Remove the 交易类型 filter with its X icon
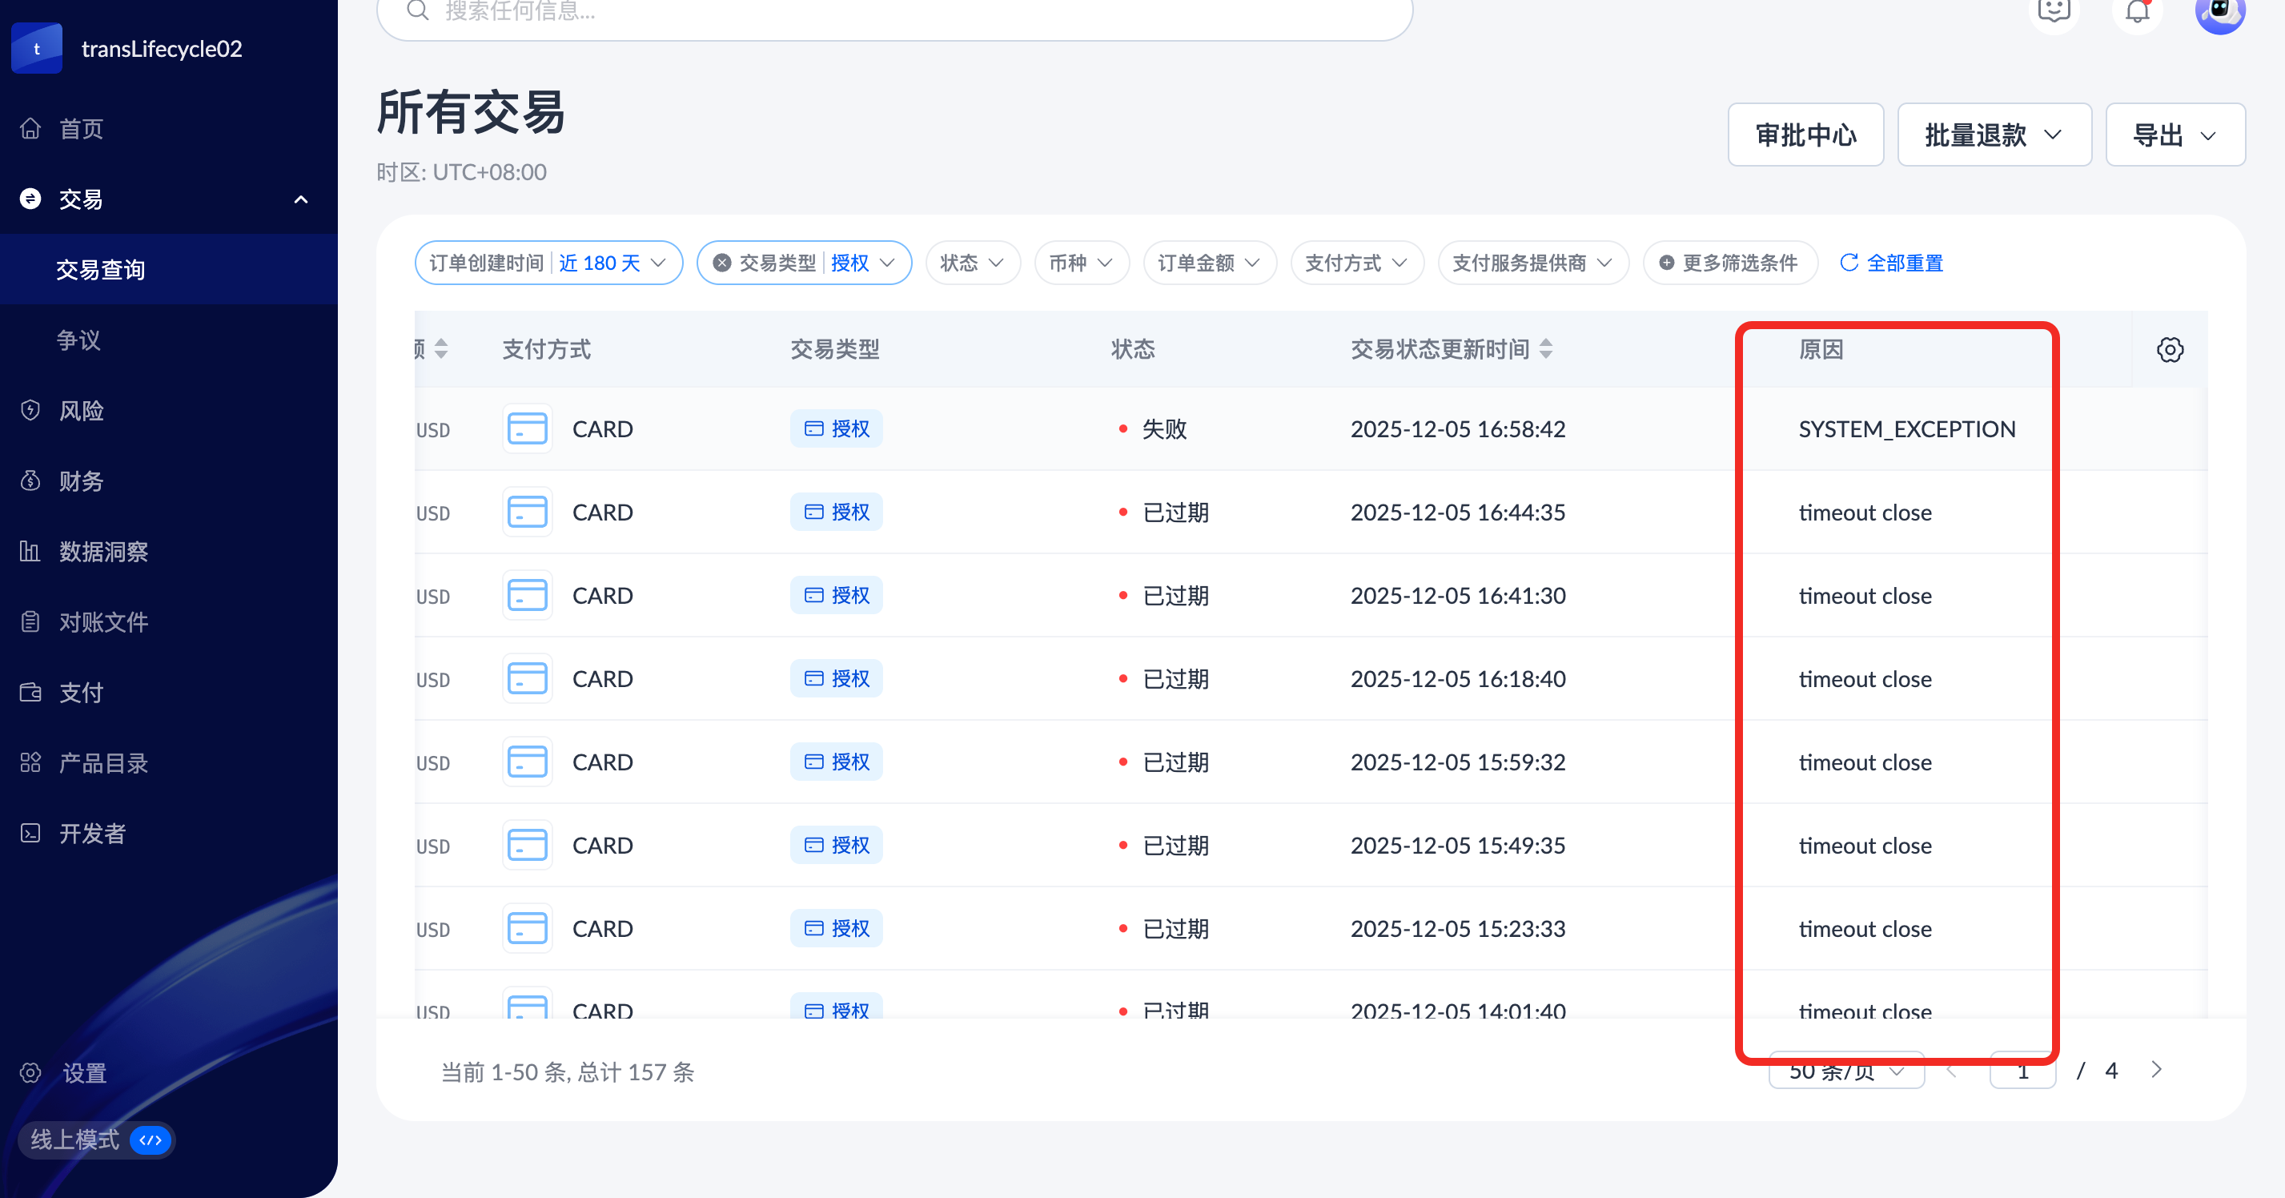 coord(722,263)
